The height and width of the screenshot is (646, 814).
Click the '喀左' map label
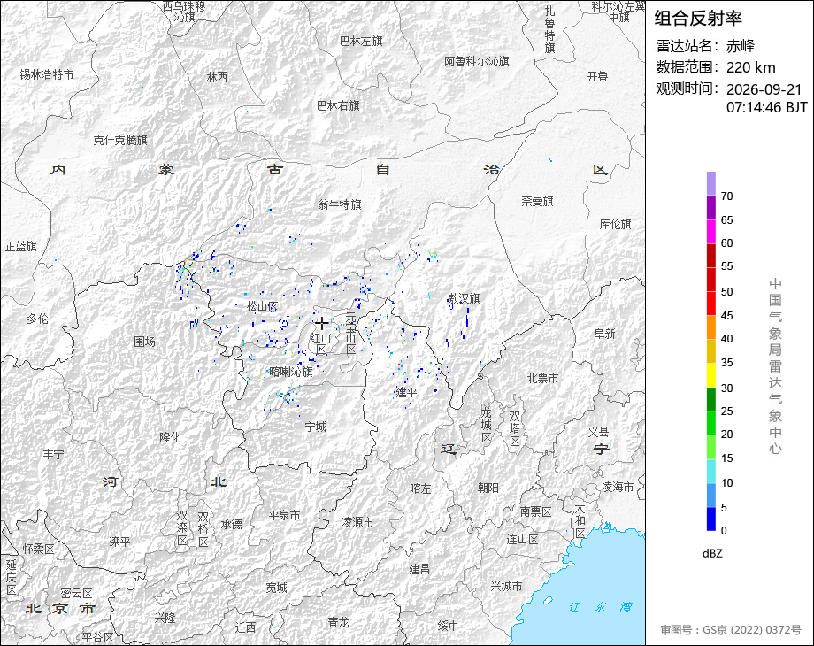click(x=420, y=488)
